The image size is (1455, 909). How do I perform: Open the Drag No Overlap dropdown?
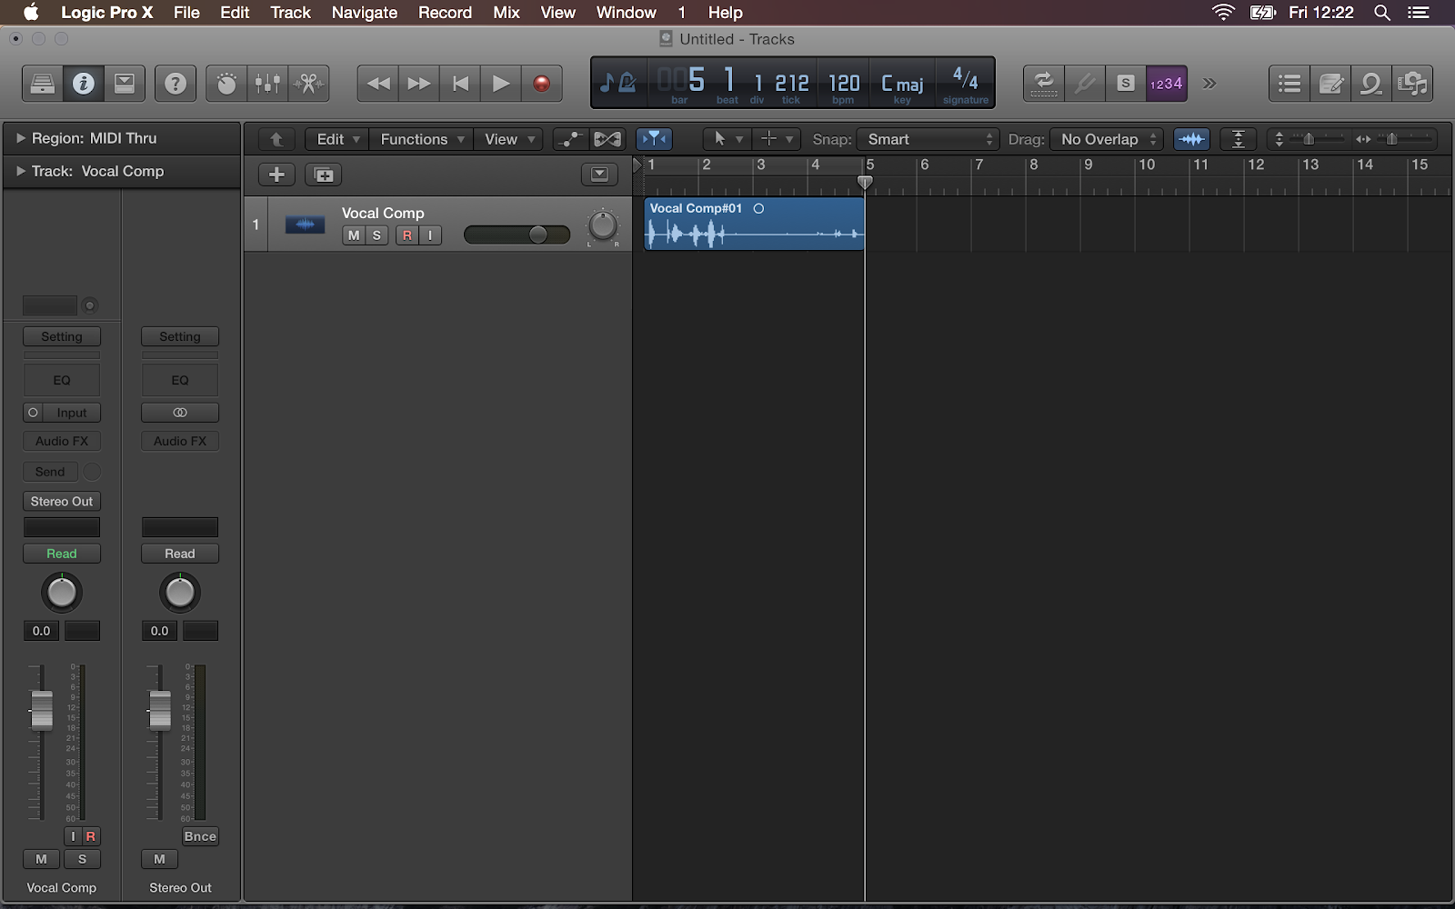coord(1107,139)
